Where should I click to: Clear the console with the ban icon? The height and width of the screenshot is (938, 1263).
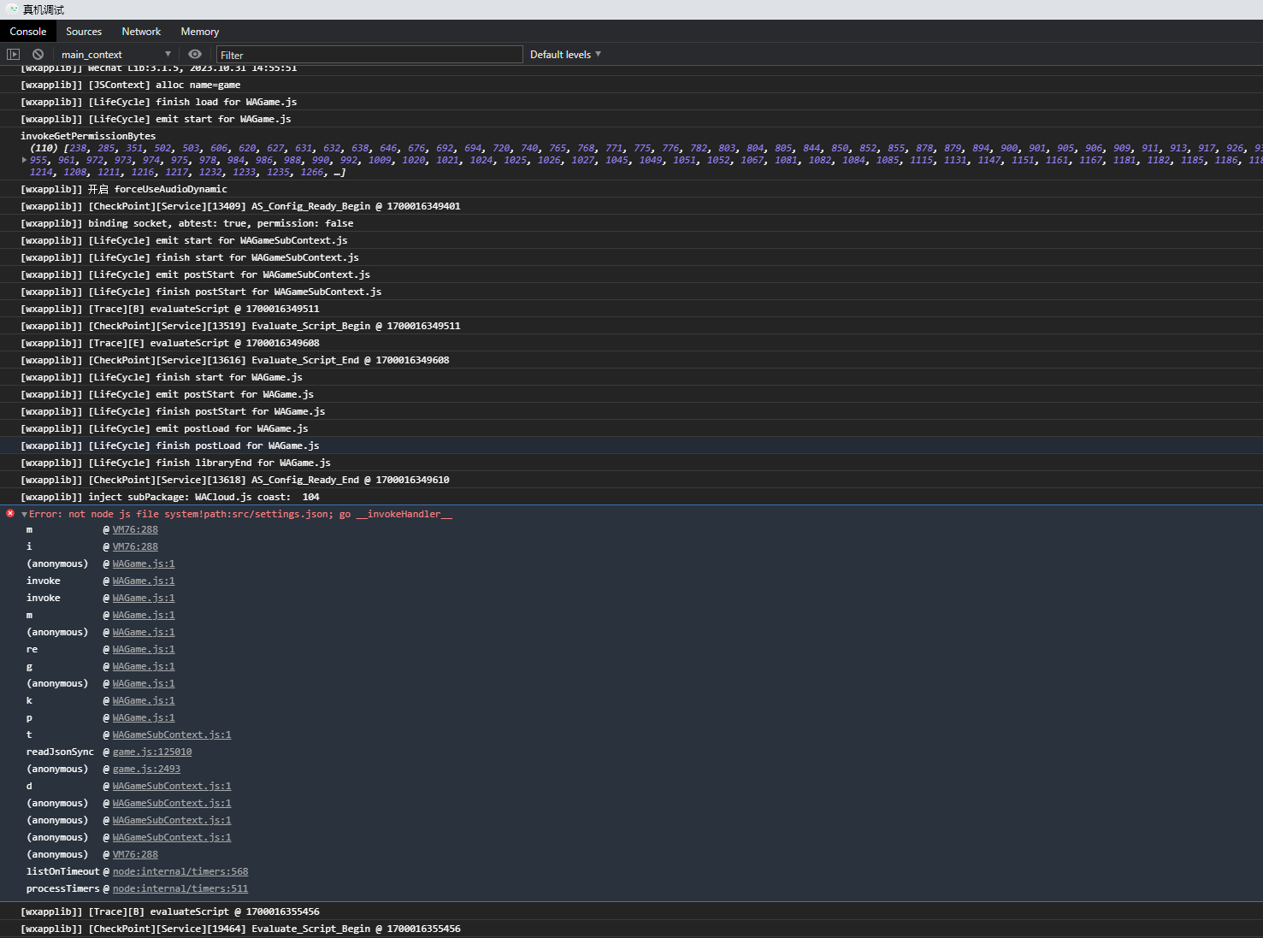38,54
